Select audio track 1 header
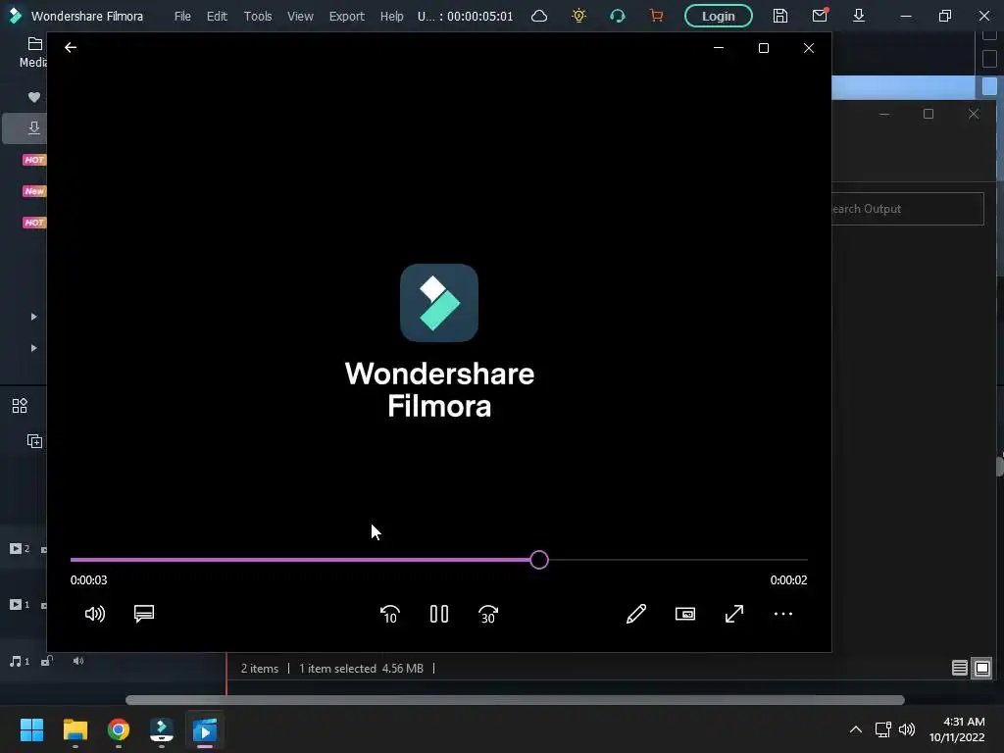The height and width of the screenshot is (753, 1004). click(x=20, y=662)
